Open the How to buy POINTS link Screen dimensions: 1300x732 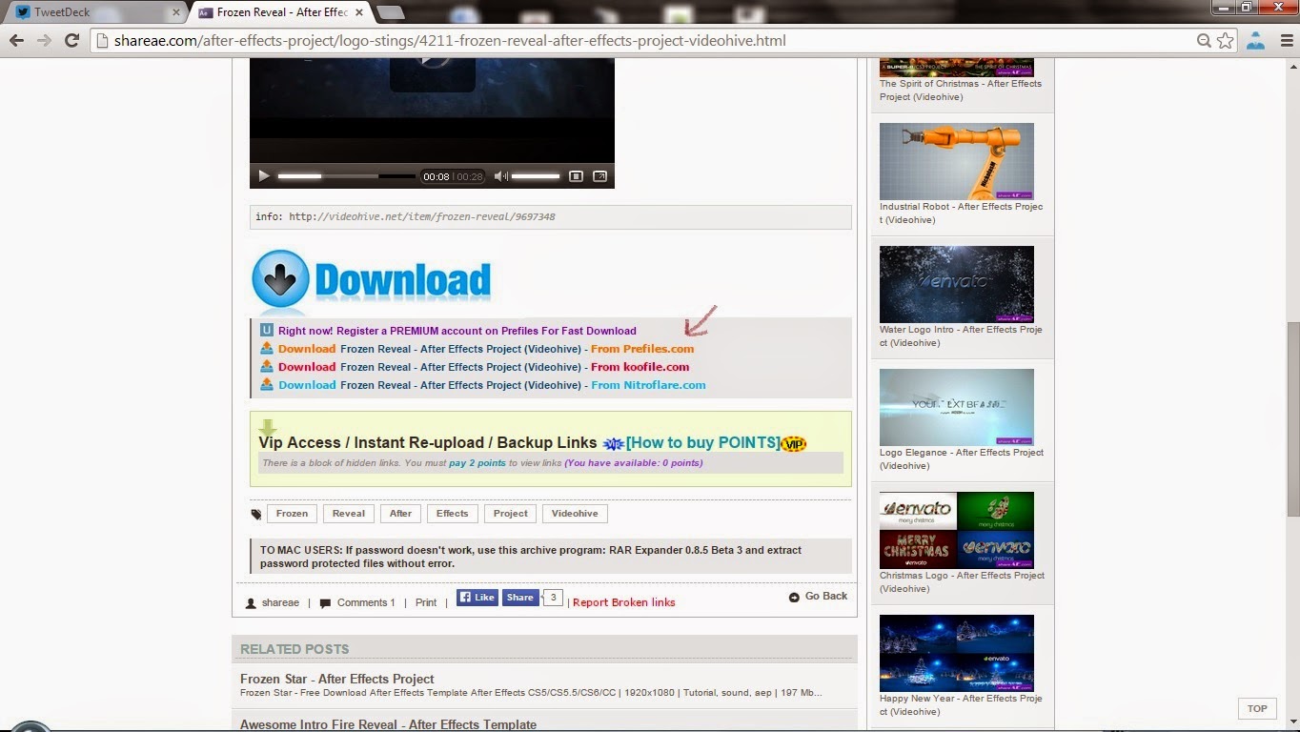pos(702,443)
